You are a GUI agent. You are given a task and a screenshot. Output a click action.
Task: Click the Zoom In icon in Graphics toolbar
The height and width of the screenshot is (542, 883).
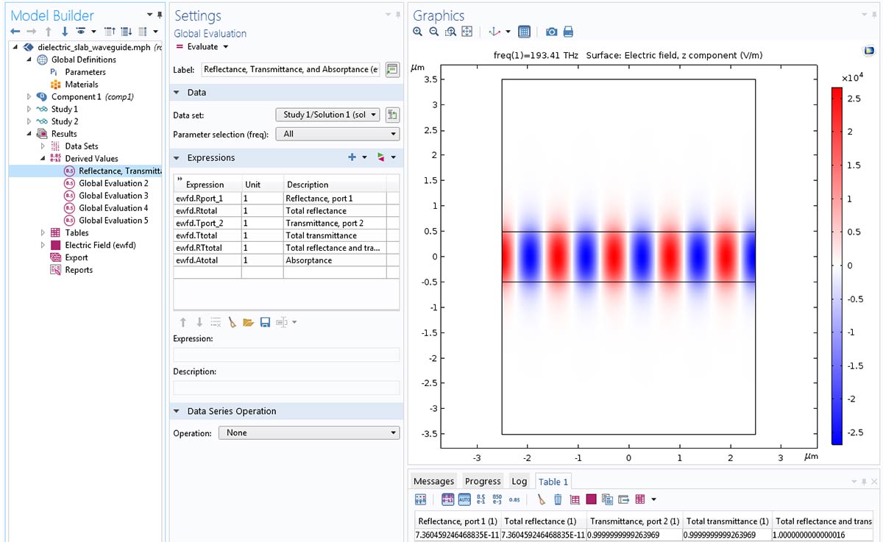pyautogui.click(x=418, y=32)
